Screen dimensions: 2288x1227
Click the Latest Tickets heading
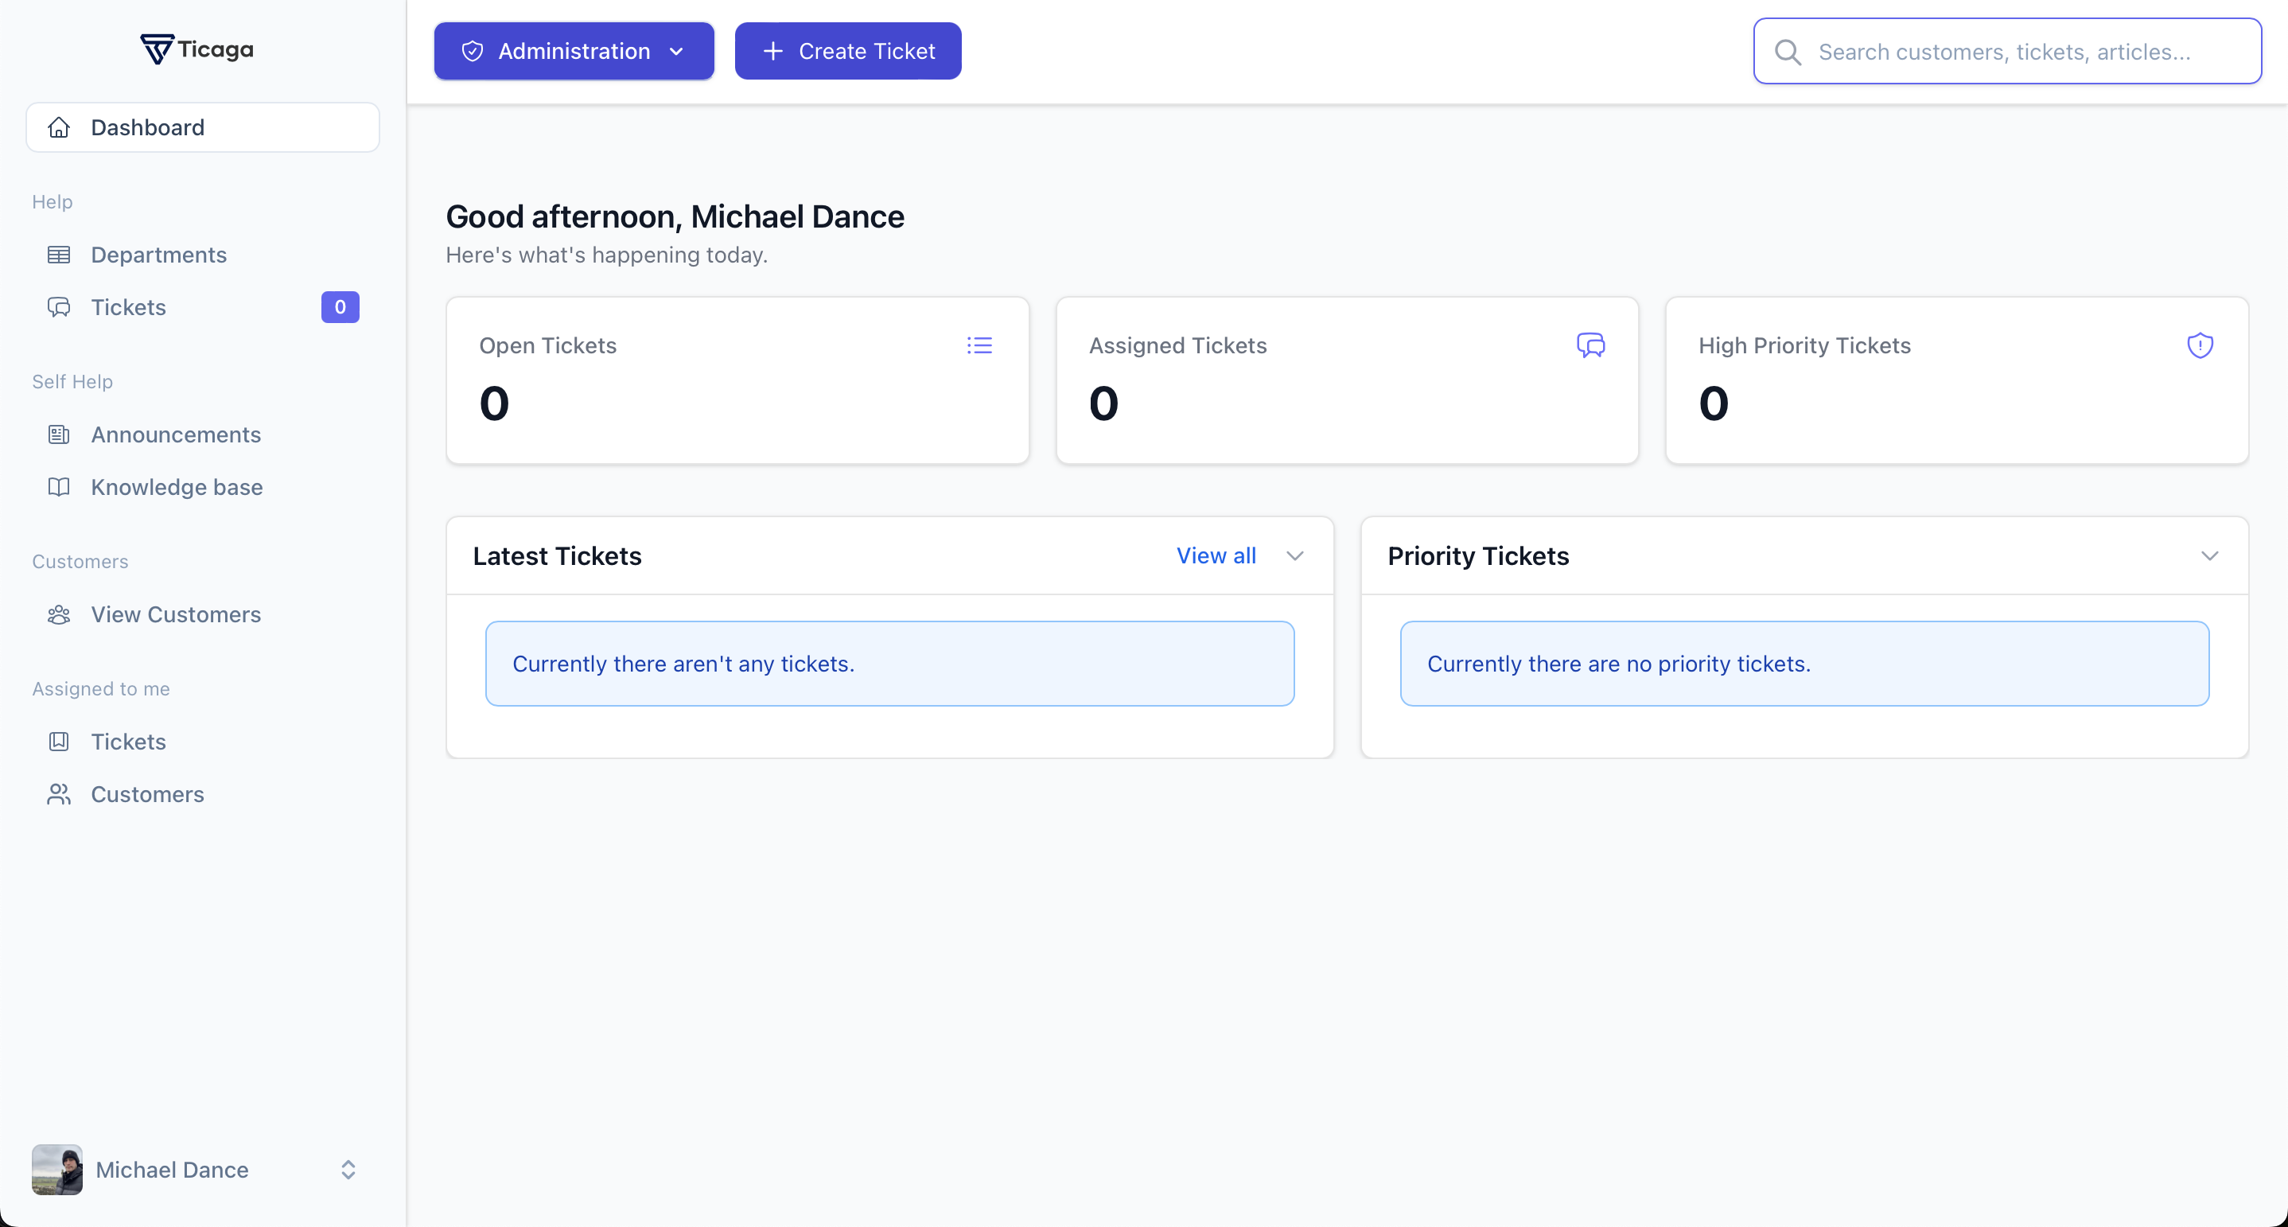click(557, 555)
